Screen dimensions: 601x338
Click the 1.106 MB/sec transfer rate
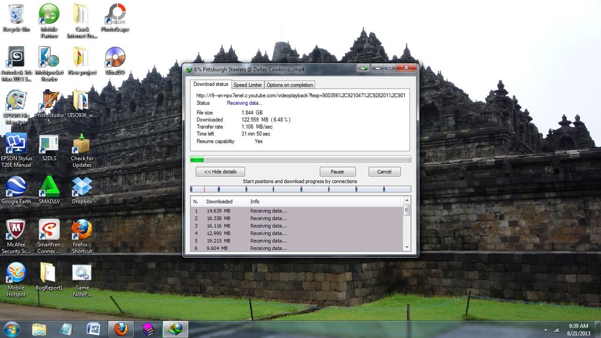coord(257,127)
